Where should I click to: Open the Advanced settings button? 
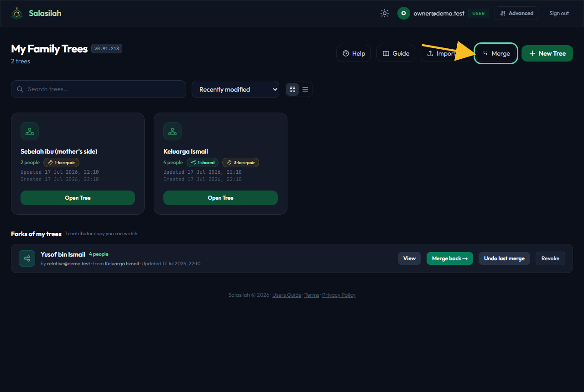516,13
